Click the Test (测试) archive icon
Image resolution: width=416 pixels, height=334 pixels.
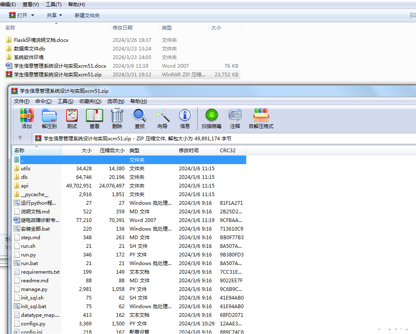point(72,115)
